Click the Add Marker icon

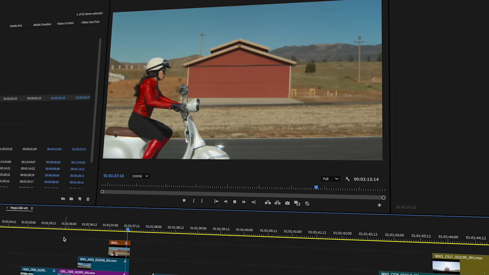184,201
